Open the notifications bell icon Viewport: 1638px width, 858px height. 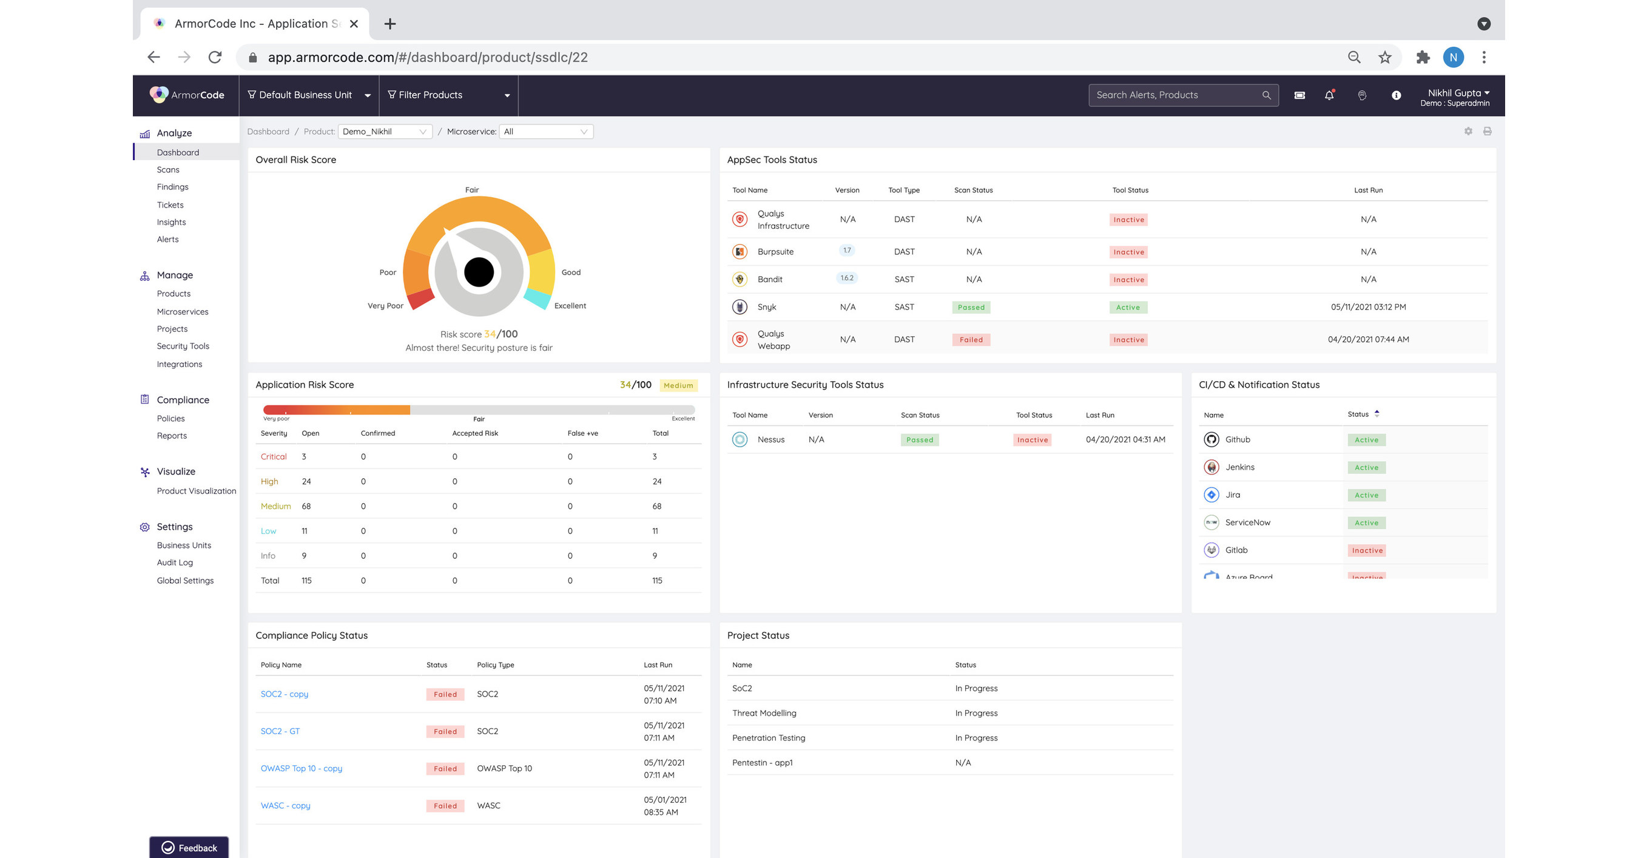click(1329, 95)
